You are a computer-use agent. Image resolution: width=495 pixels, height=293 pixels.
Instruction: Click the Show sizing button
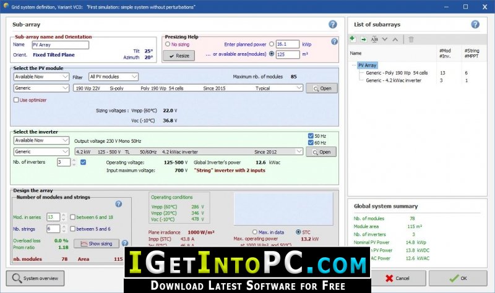coord(97,244)
